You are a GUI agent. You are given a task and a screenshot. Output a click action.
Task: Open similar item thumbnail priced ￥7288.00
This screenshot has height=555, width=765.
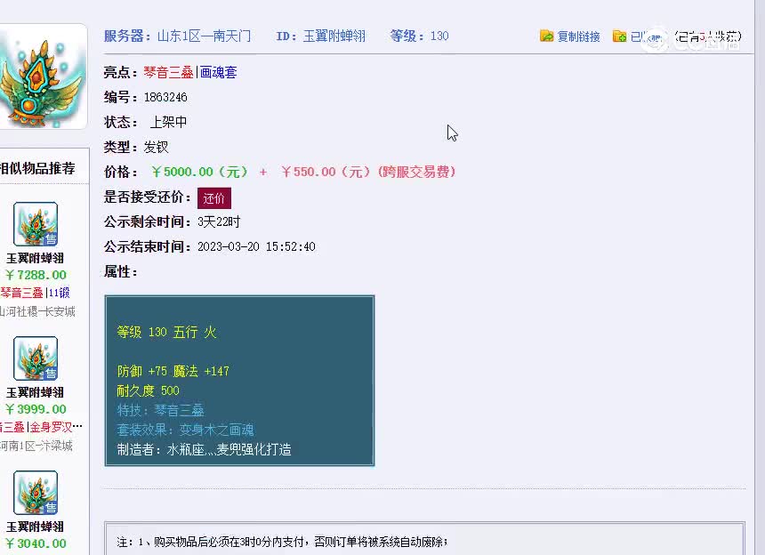pyautogui.click(x=36, y=224)
